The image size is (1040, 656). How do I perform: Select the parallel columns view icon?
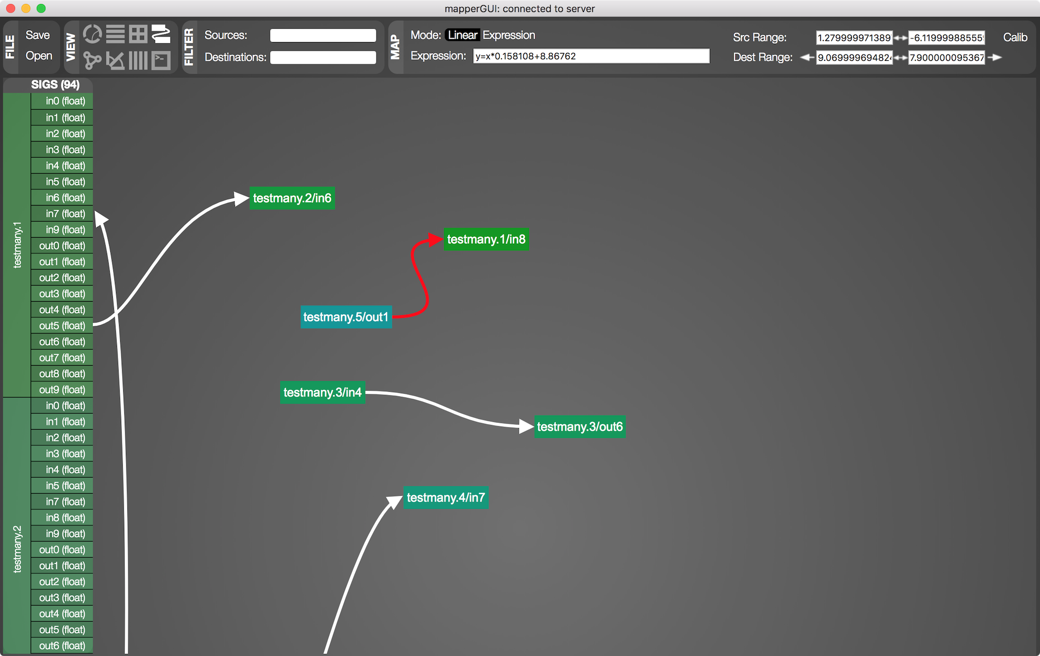coord(138,60)
